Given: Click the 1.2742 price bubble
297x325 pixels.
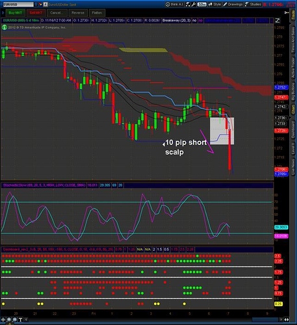Looking at the screenshot, I should pyautogui.click(x=281, y=107).
